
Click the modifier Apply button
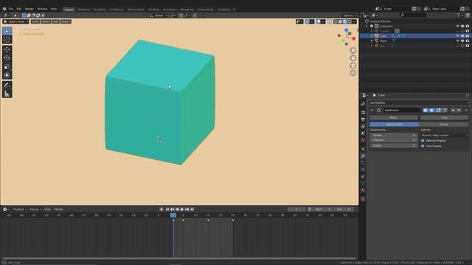pos(394,118)
